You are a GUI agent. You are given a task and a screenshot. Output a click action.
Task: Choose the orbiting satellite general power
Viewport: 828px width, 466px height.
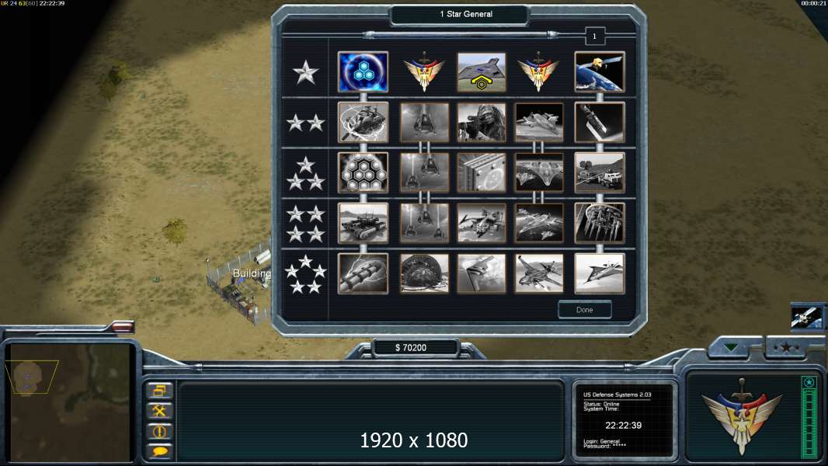pos(600,71)
